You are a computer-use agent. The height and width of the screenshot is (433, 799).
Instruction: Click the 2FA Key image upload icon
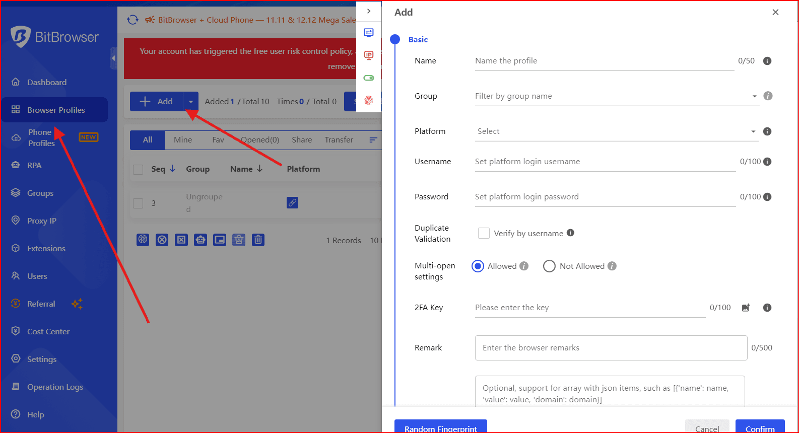coord(746,308)
